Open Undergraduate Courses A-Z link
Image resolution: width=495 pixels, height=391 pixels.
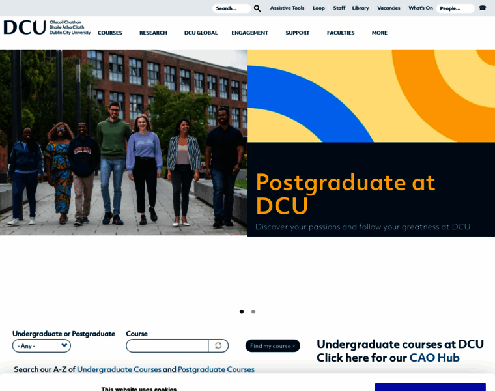119,369
